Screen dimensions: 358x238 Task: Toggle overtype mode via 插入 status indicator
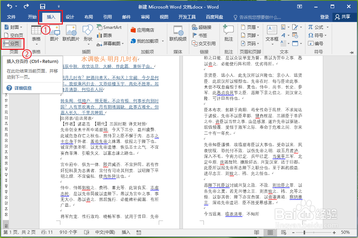tap(126, 232)
